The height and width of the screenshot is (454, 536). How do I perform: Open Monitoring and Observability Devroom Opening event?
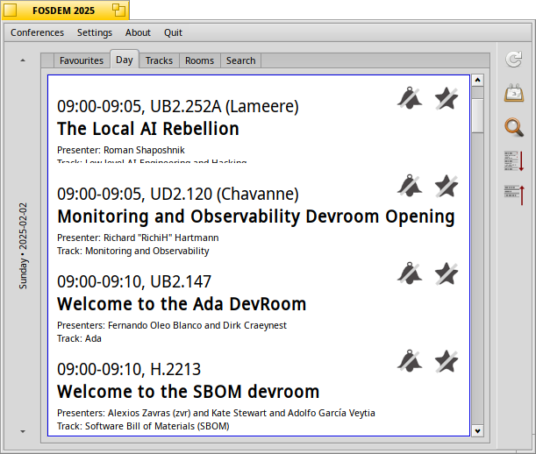pyautogui.click(x=256, y=216)
